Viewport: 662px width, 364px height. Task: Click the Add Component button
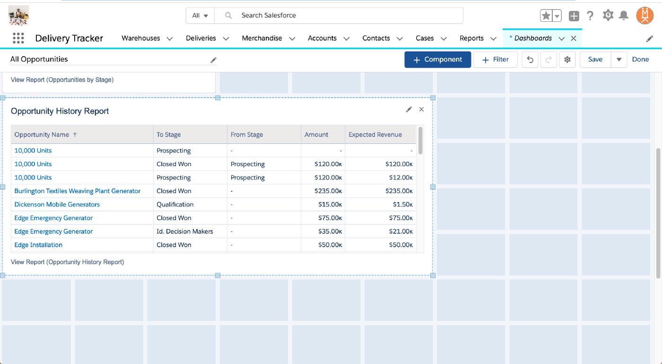(437, 60)
